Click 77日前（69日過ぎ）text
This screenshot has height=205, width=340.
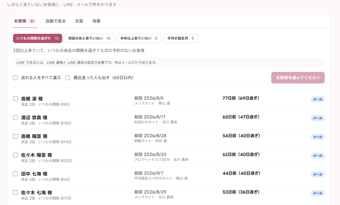point(241,98)
